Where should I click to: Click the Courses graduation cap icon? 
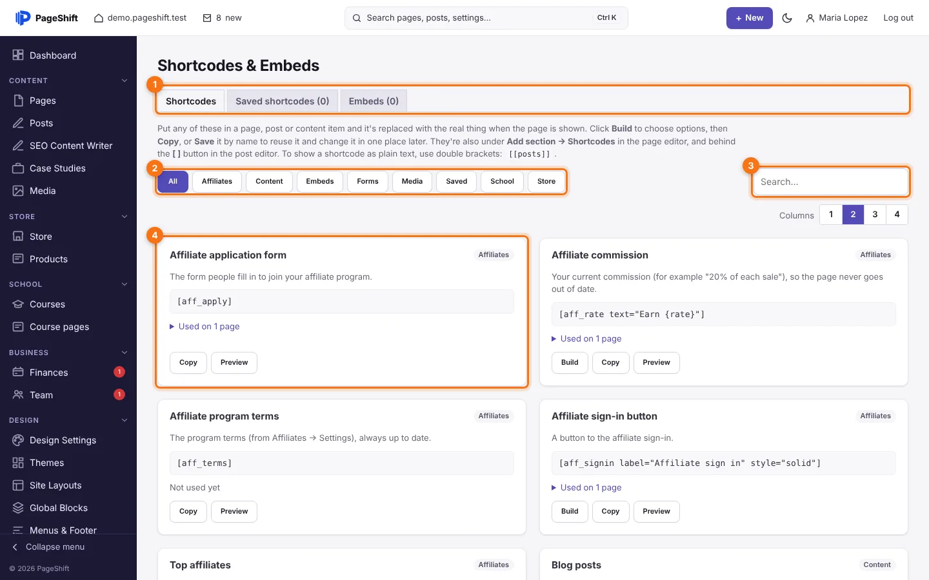(x=18, y=304)
